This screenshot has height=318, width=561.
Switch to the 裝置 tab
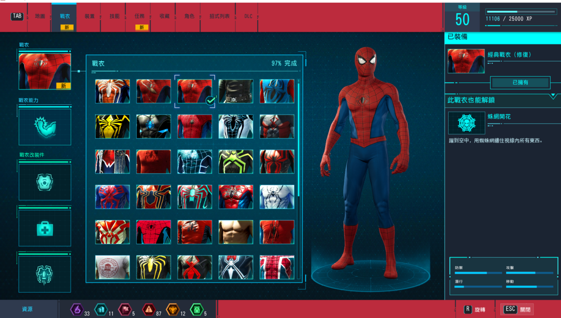coord(89,17)
